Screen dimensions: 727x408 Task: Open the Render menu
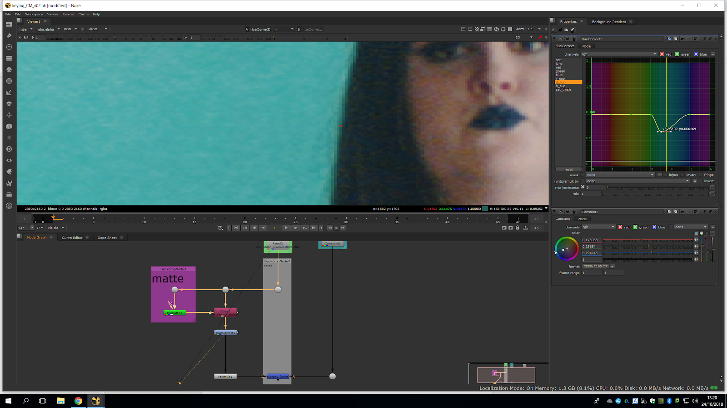click(x=68, y=14)
